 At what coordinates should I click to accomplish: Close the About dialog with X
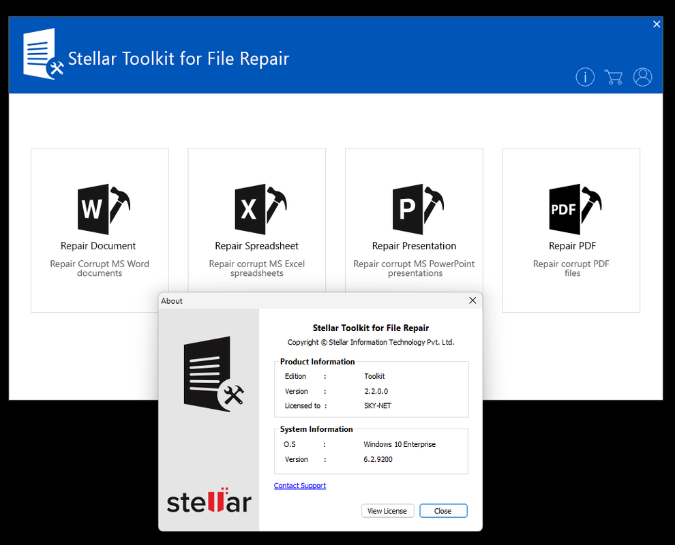tap(472, 300)
